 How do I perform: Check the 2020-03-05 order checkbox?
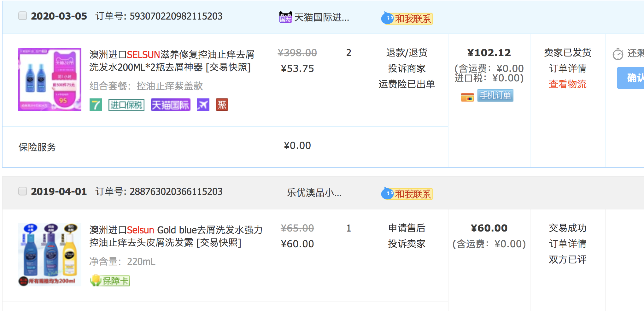23,16
